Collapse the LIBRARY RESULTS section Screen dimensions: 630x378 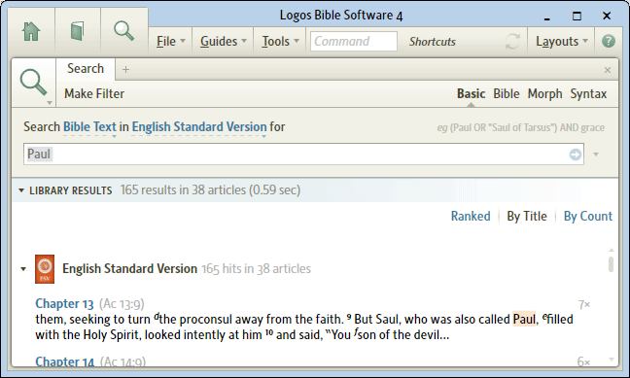[21, 190]
